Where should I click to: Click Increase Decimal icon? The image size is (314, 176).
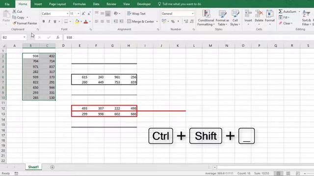tap(186, 22)
